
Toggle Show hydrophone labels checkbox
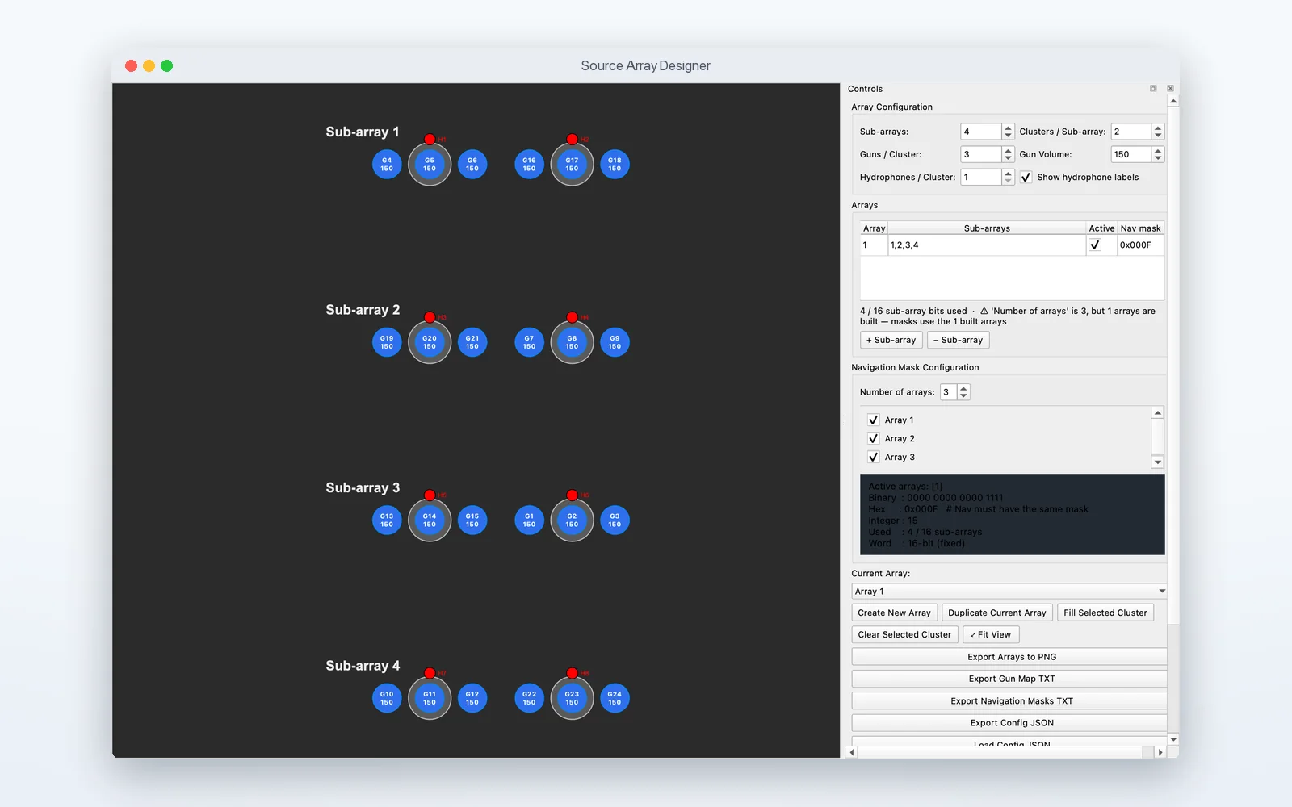click(1026, 178)
